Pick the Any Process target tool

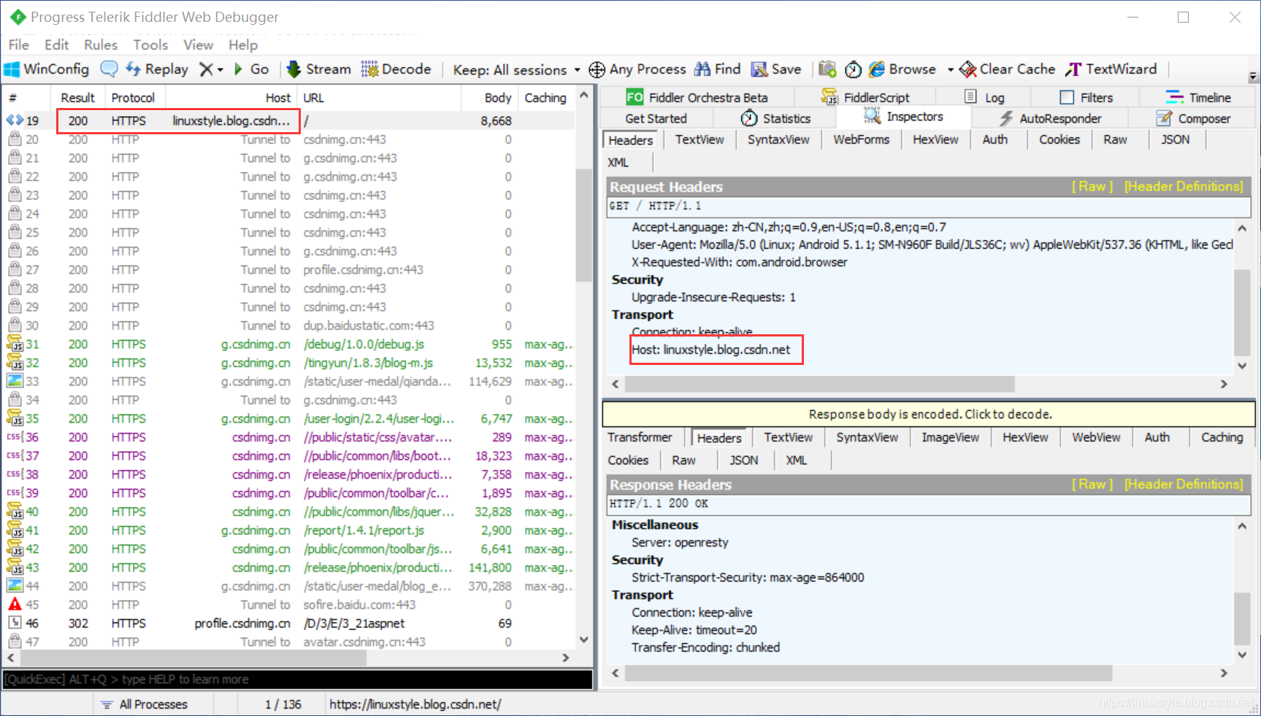[x=638, y=69]
